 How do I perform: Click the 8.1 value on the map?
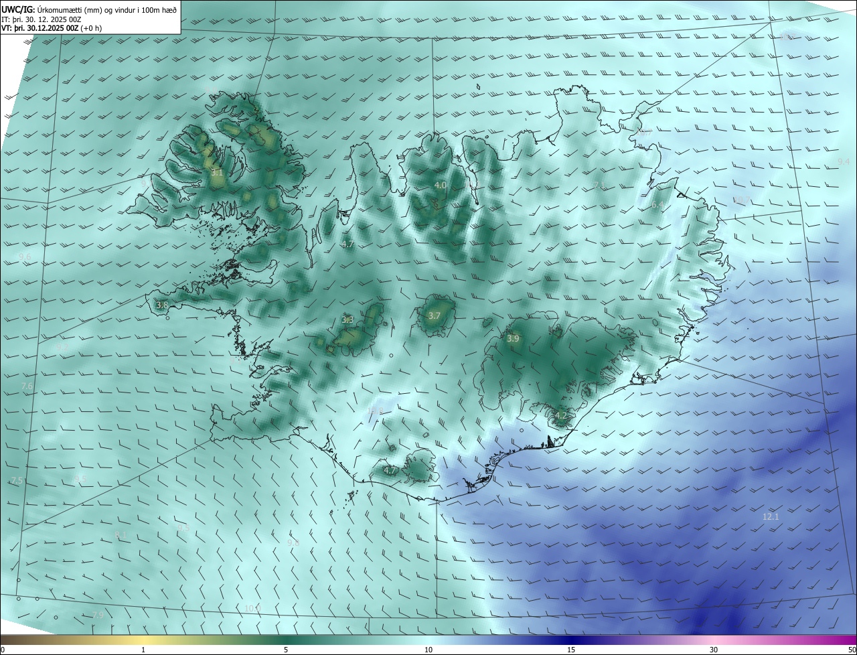coord(121,534)
